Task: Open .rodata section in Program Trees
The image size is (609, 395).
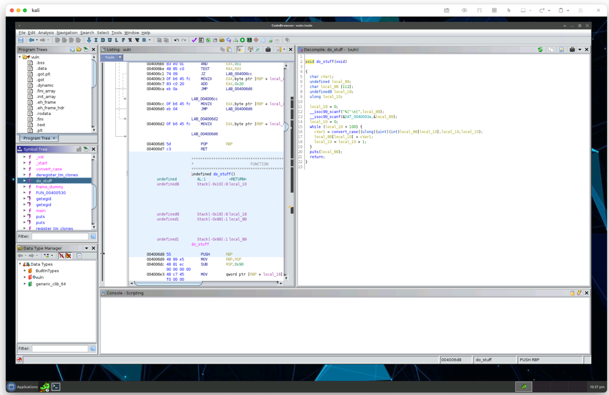Action: (x=43, y=114)
